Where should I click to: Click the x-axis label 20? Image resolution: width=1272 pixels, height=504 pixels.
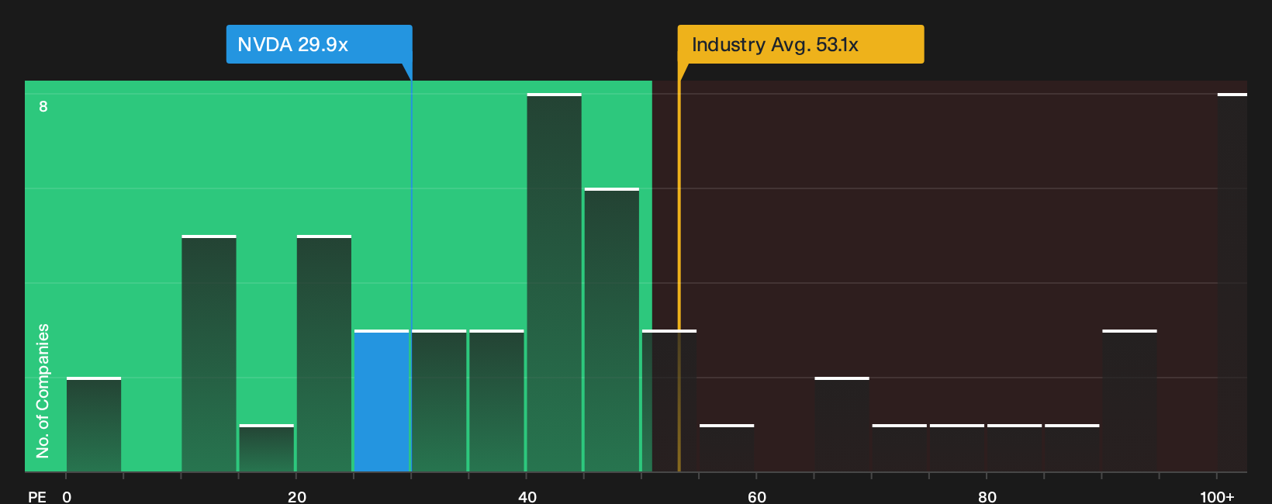297,496
